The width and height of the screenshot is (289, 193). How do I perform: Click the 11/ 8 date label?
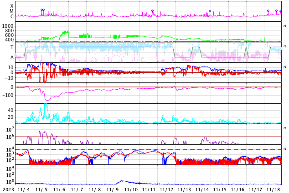(95, 189)
